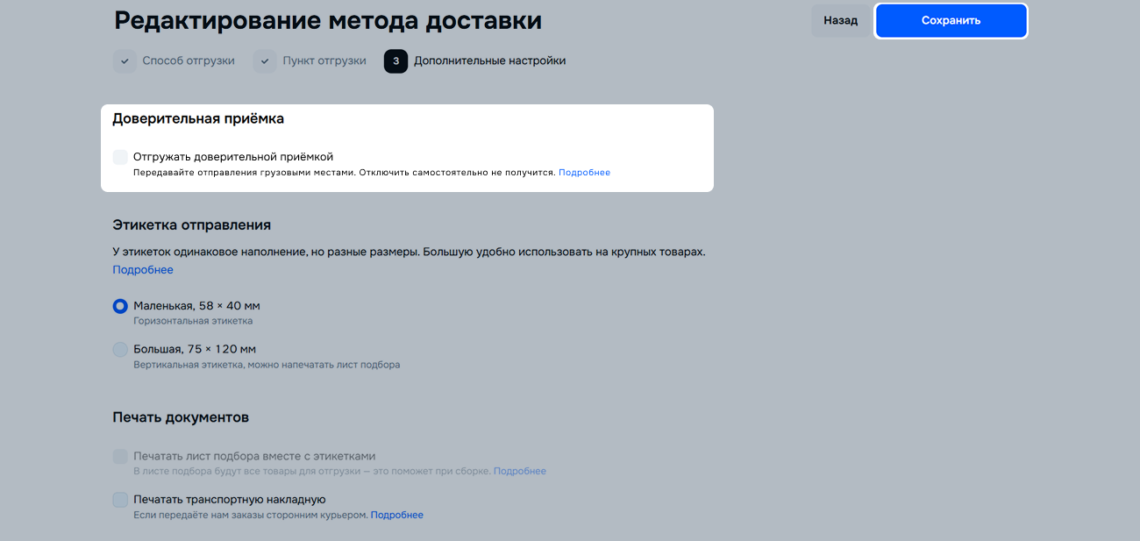Go to the Способ отгрузки step label
1140x541 pixels.
189,61
